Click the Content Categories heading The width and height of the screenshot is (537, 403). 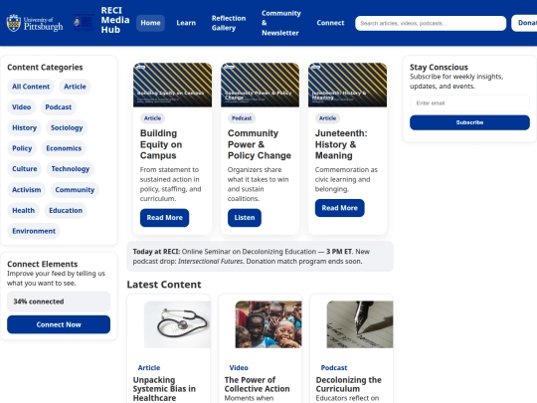pyautogui.click(x=45, y=68)
